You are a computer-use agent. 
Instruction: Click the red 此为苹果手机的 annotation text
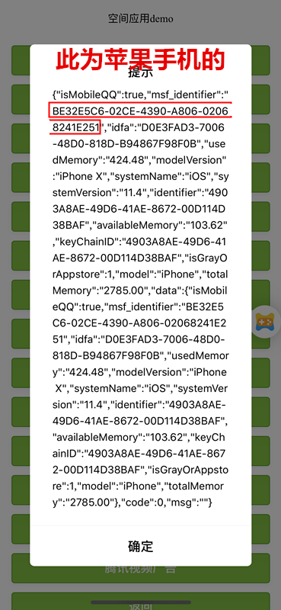coord(140,59)
